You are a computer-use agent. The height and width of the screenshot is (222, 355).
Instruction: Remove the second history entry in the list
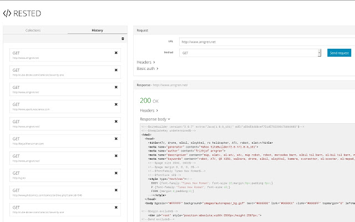click(x=116, y=70)
